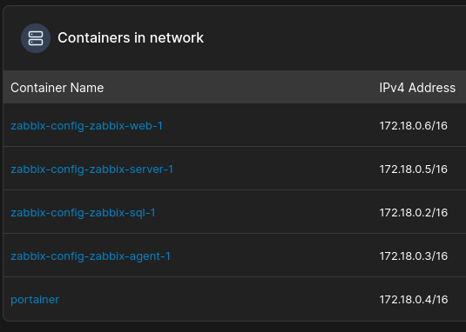Select the whole zabbix-sql-1 table row
Image resolution: width=466 pixels, height=332 pixels.
(234, 212)
